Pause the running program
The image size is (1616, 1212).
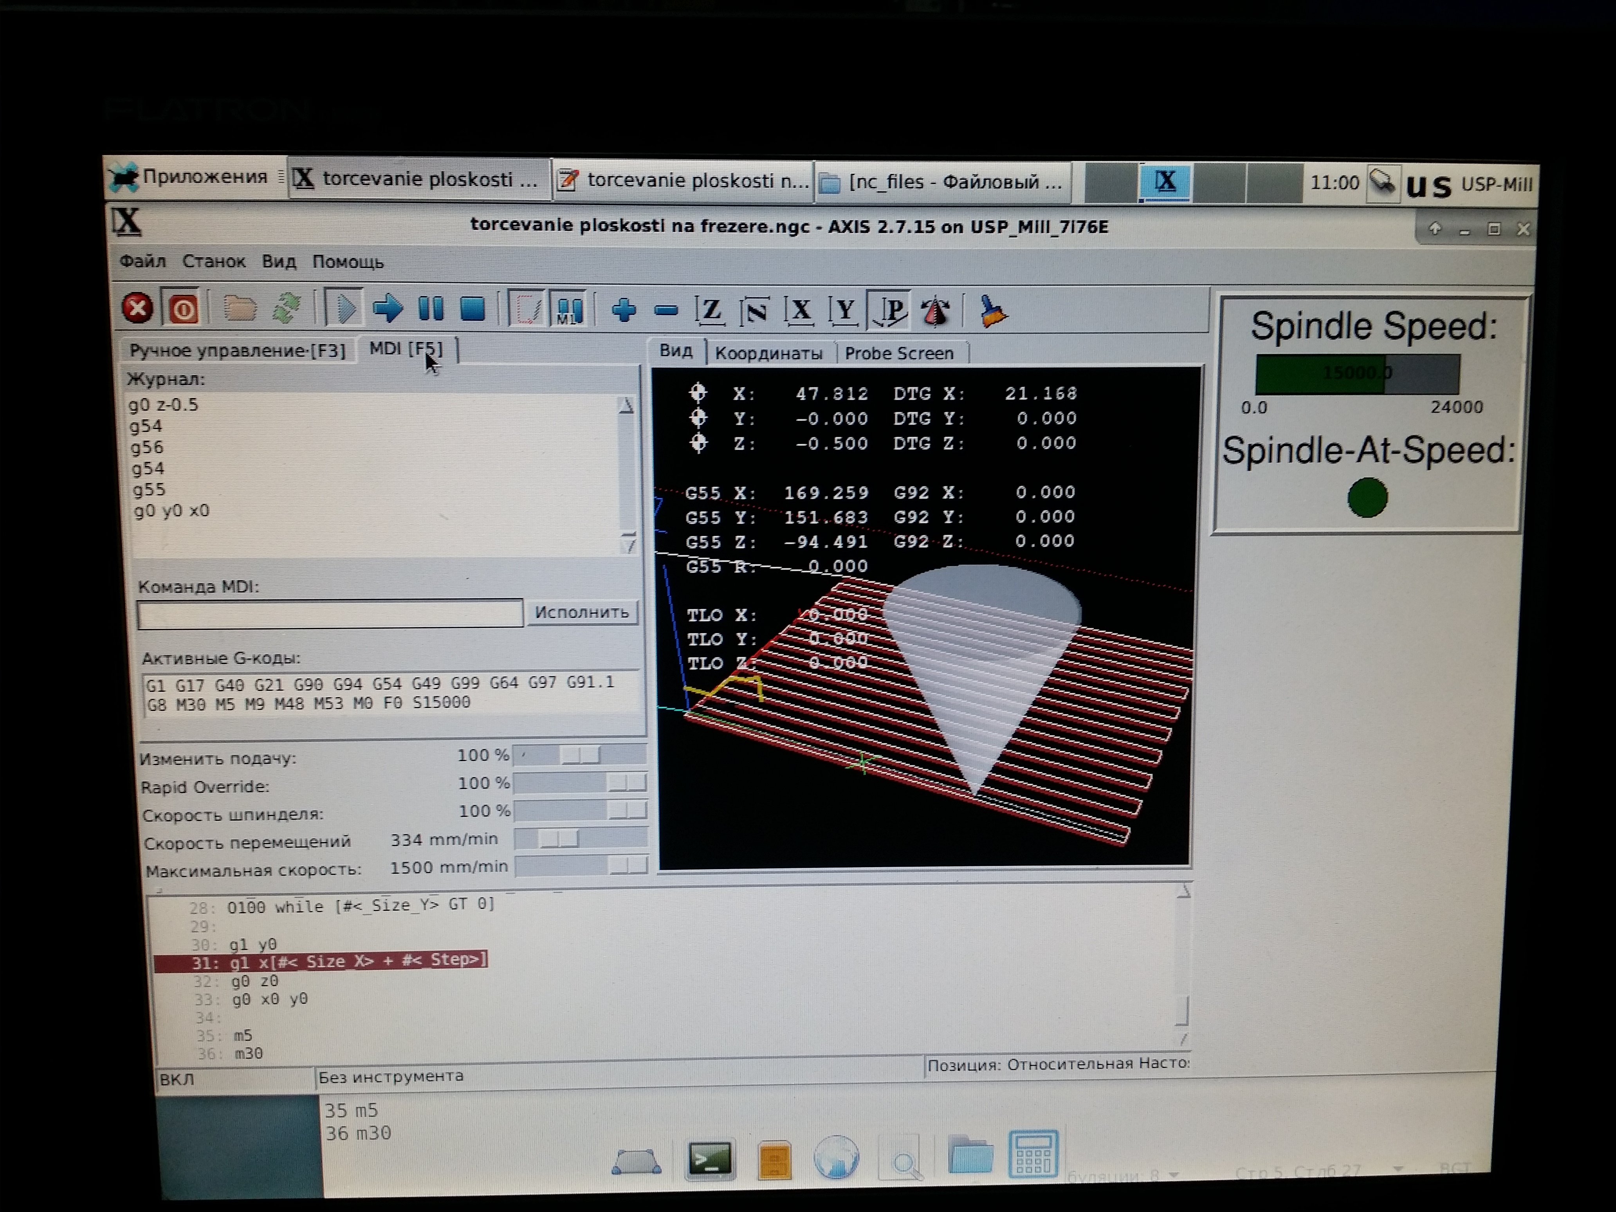click(x=430, y=309)
